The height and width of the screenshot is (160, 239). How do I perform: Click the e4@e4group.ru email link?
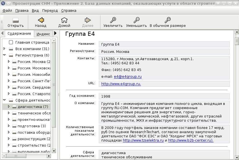click(x=128, y=76)
